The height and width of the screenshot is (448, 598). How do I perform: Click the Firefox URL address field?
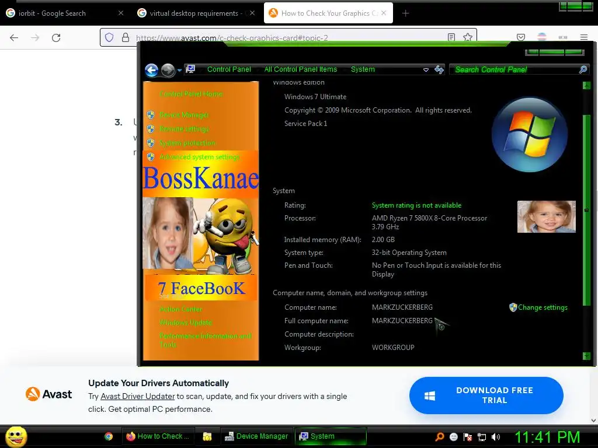point(290,37)
